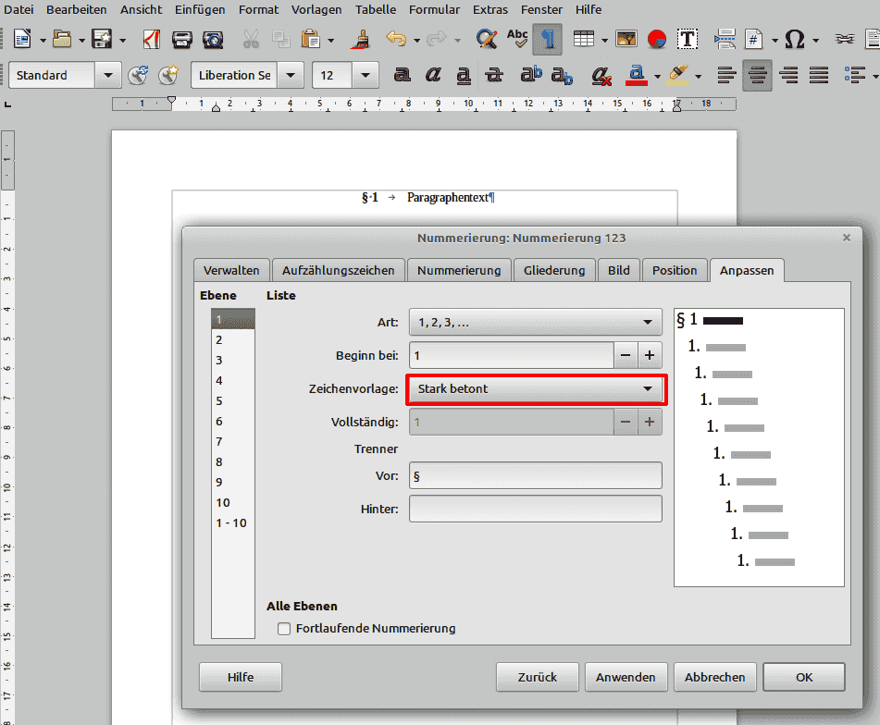Undo the last action
The width and height of the screenshot is (880, 725).
pyautogui.click(x=396, y=39)
